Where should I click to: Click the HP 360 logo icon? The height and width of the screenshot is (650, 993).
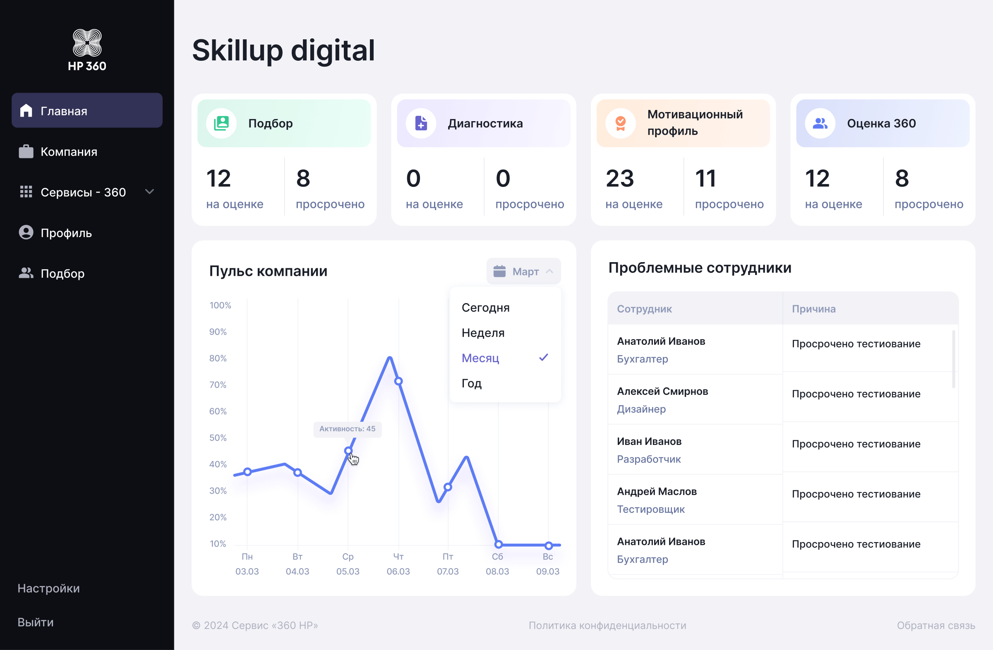[x=87, y=43]
